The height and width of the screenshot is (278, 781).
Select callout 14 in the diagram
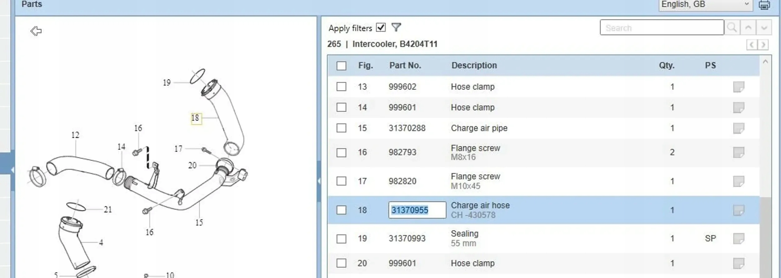click(121, 147)
